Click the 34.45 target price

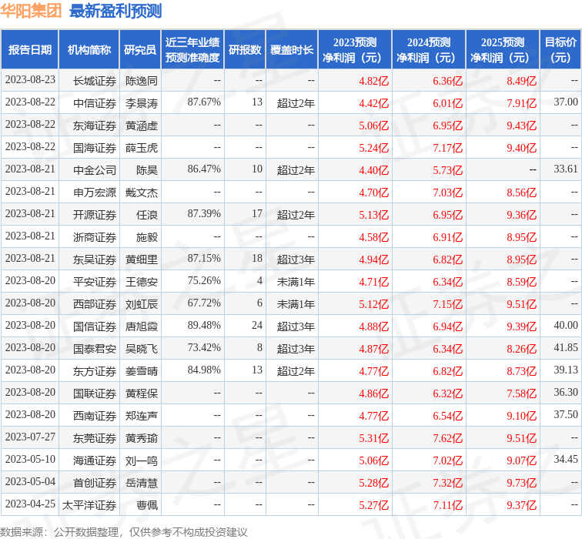coord(566,459)
